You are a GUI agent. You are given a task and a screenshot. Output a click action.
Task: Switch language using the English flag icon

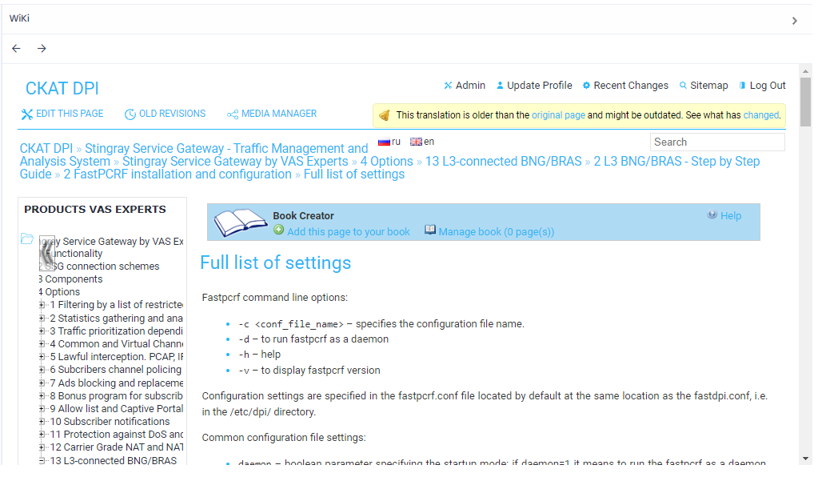[x=416, y=142]
